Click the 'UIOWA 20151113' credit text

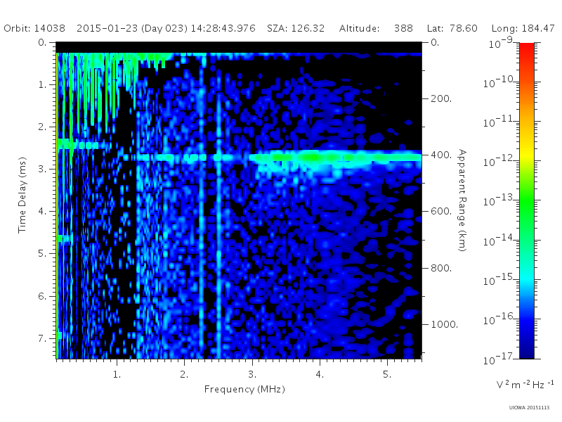[x=529, y=408]
